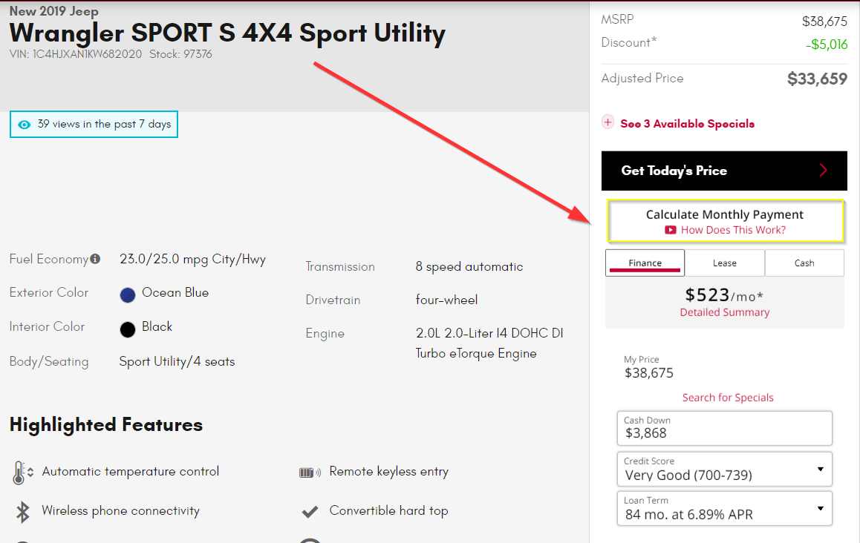
Task: Click the Ocean Blue exterior color swatch
Action: (x=128, y=295)
